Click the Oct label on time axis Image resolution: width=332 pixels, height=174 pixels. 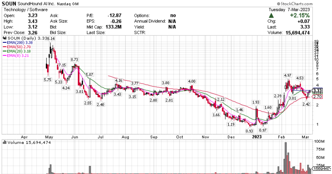(179, 137)
